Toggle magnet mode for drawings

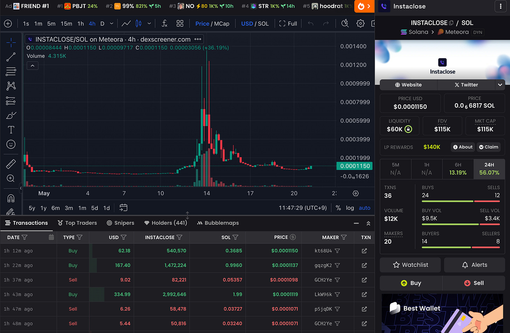pyautogui.click(x=11, y=198)
